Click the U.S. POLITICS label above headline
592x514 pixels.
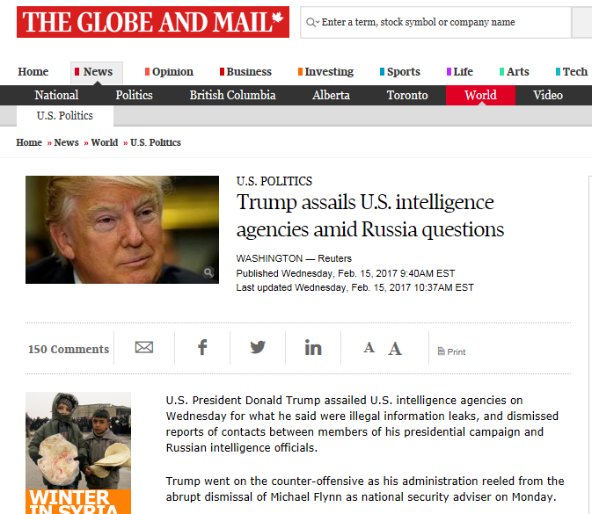(x=274, y=181)
